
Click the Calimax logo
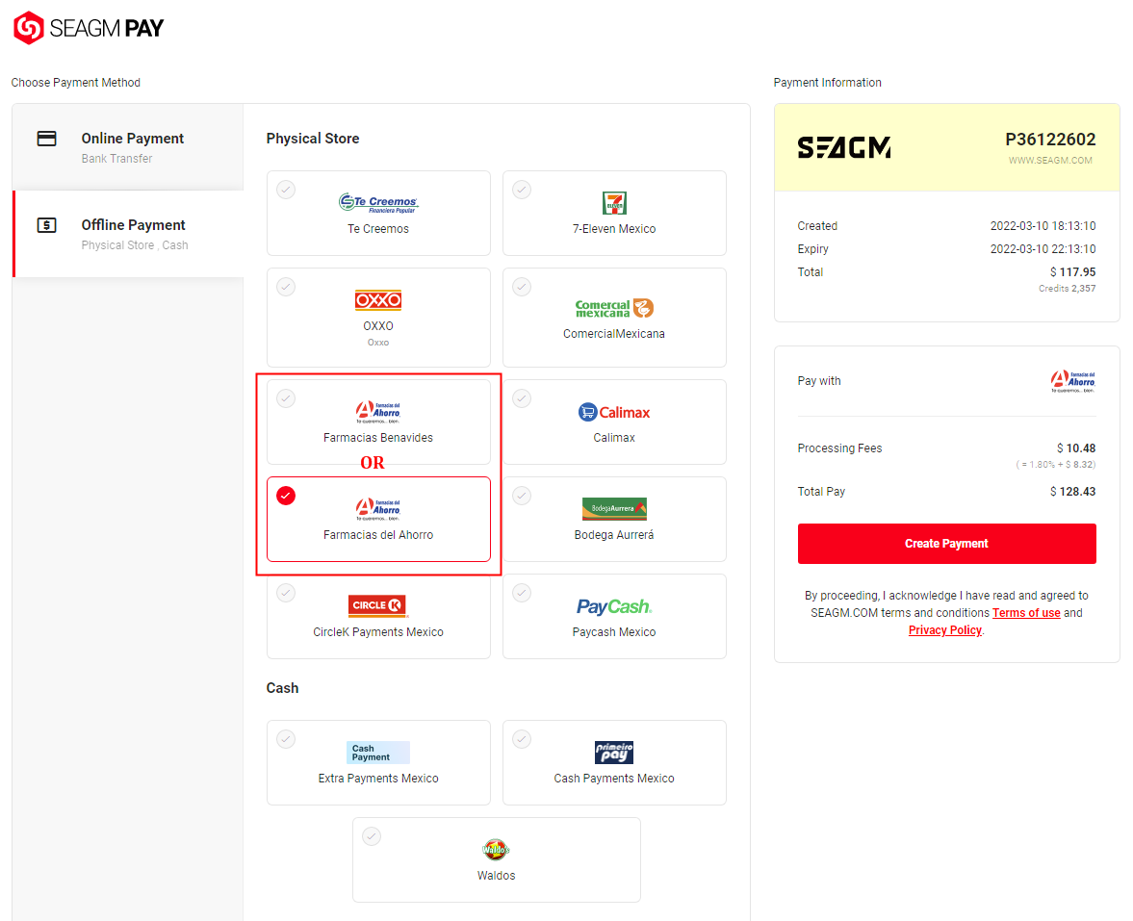click(x=614, y=413)
